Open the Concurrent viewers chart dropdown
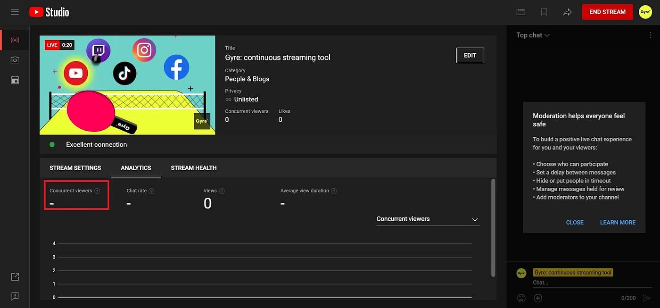Viewport: 660px width, 308px height. [x=428, y=219]
